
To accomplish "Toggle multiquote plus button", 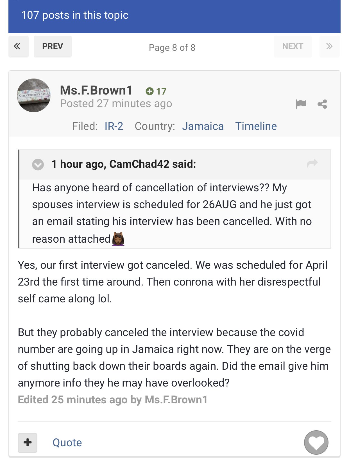I will (28, 443).
